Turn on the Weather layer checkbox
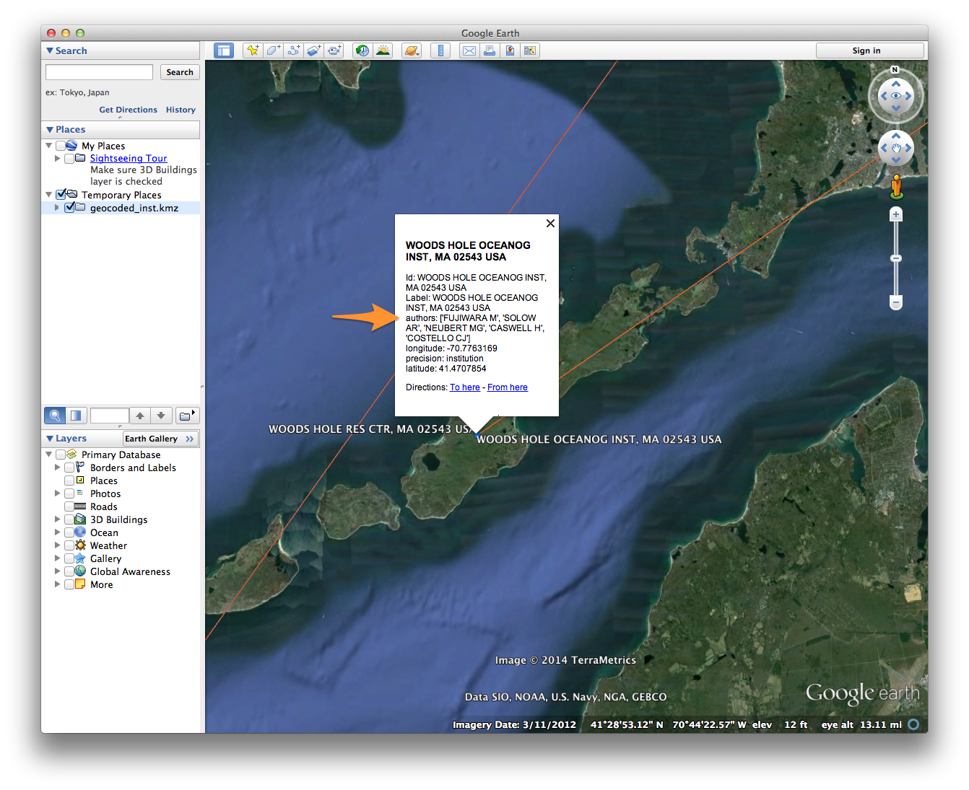This screenshot has height=790, width=969. (69, 545)
